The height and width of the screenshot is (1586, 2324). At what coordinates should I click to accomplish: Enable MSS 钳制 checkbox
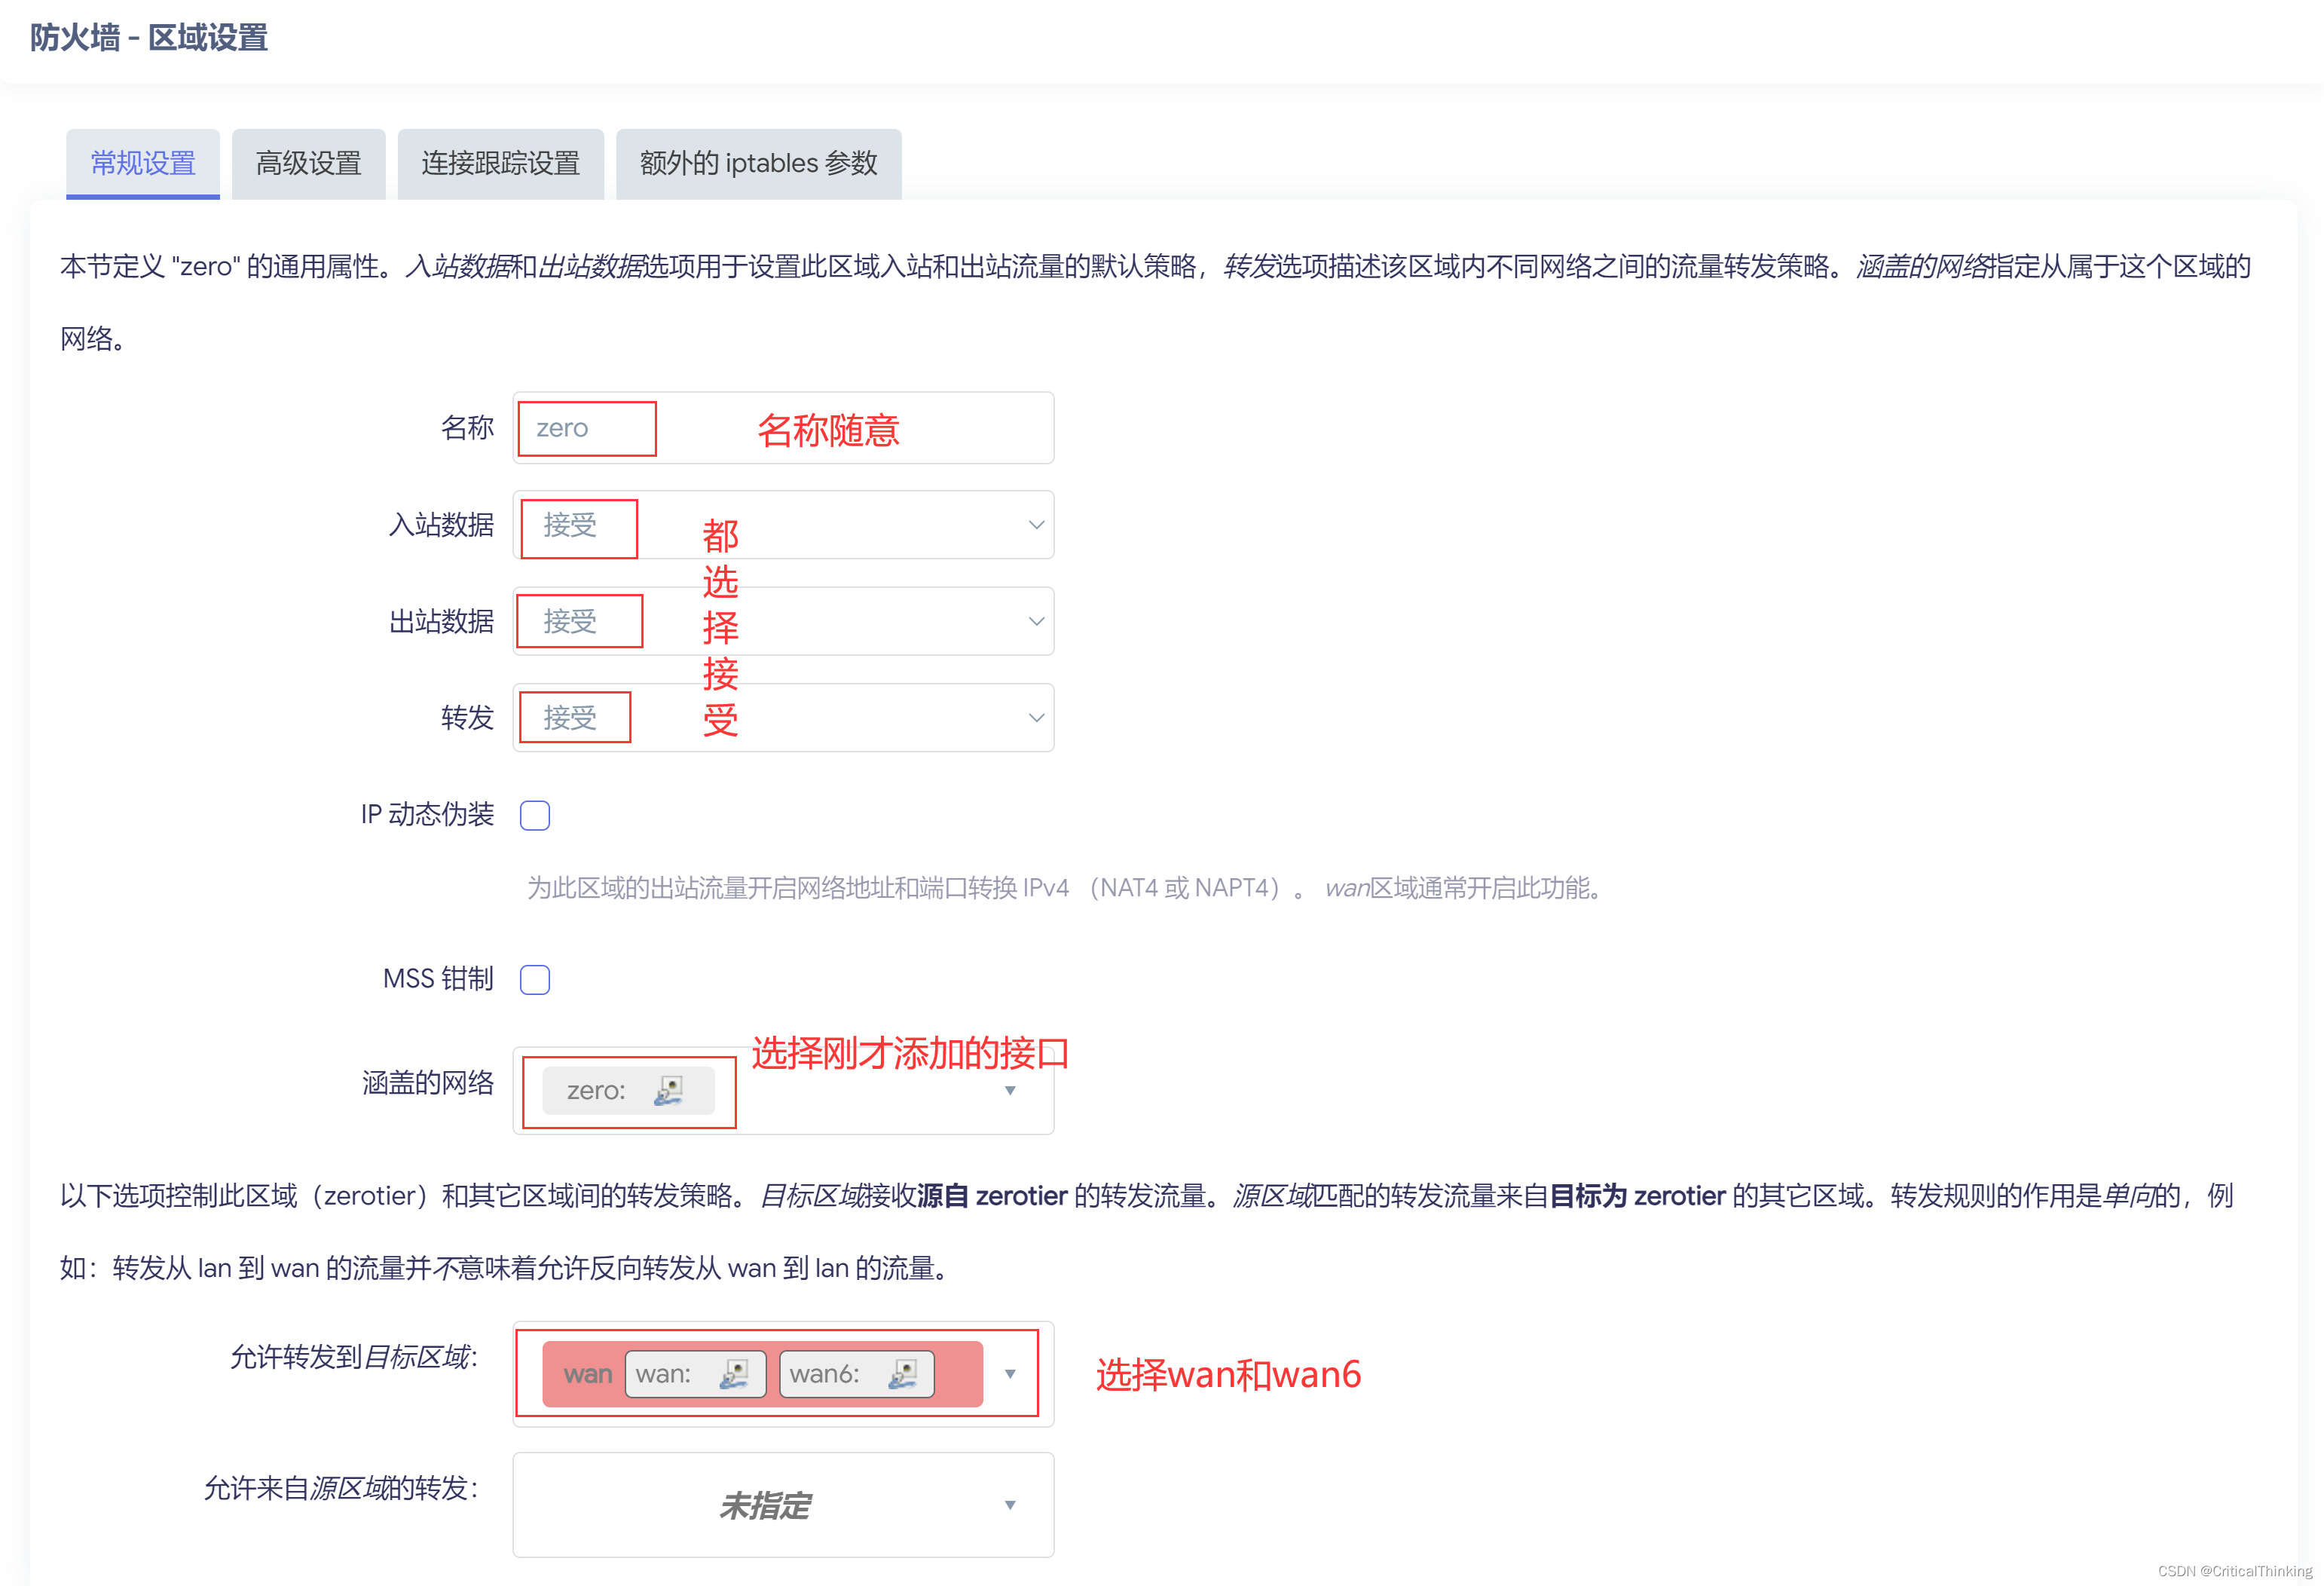pos(535,979)
